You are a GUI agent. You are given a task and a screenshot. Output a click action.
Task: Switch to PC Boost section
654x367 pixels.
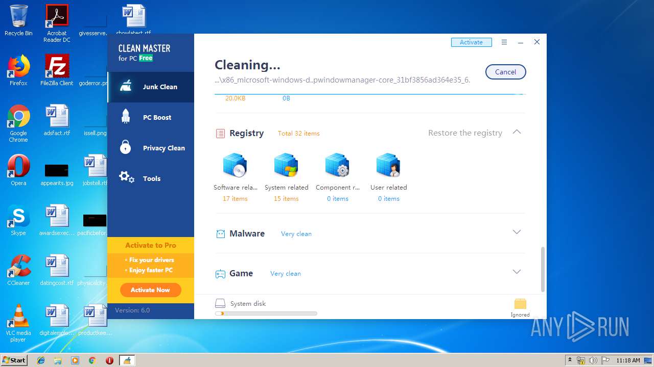(x=151, y=118)
